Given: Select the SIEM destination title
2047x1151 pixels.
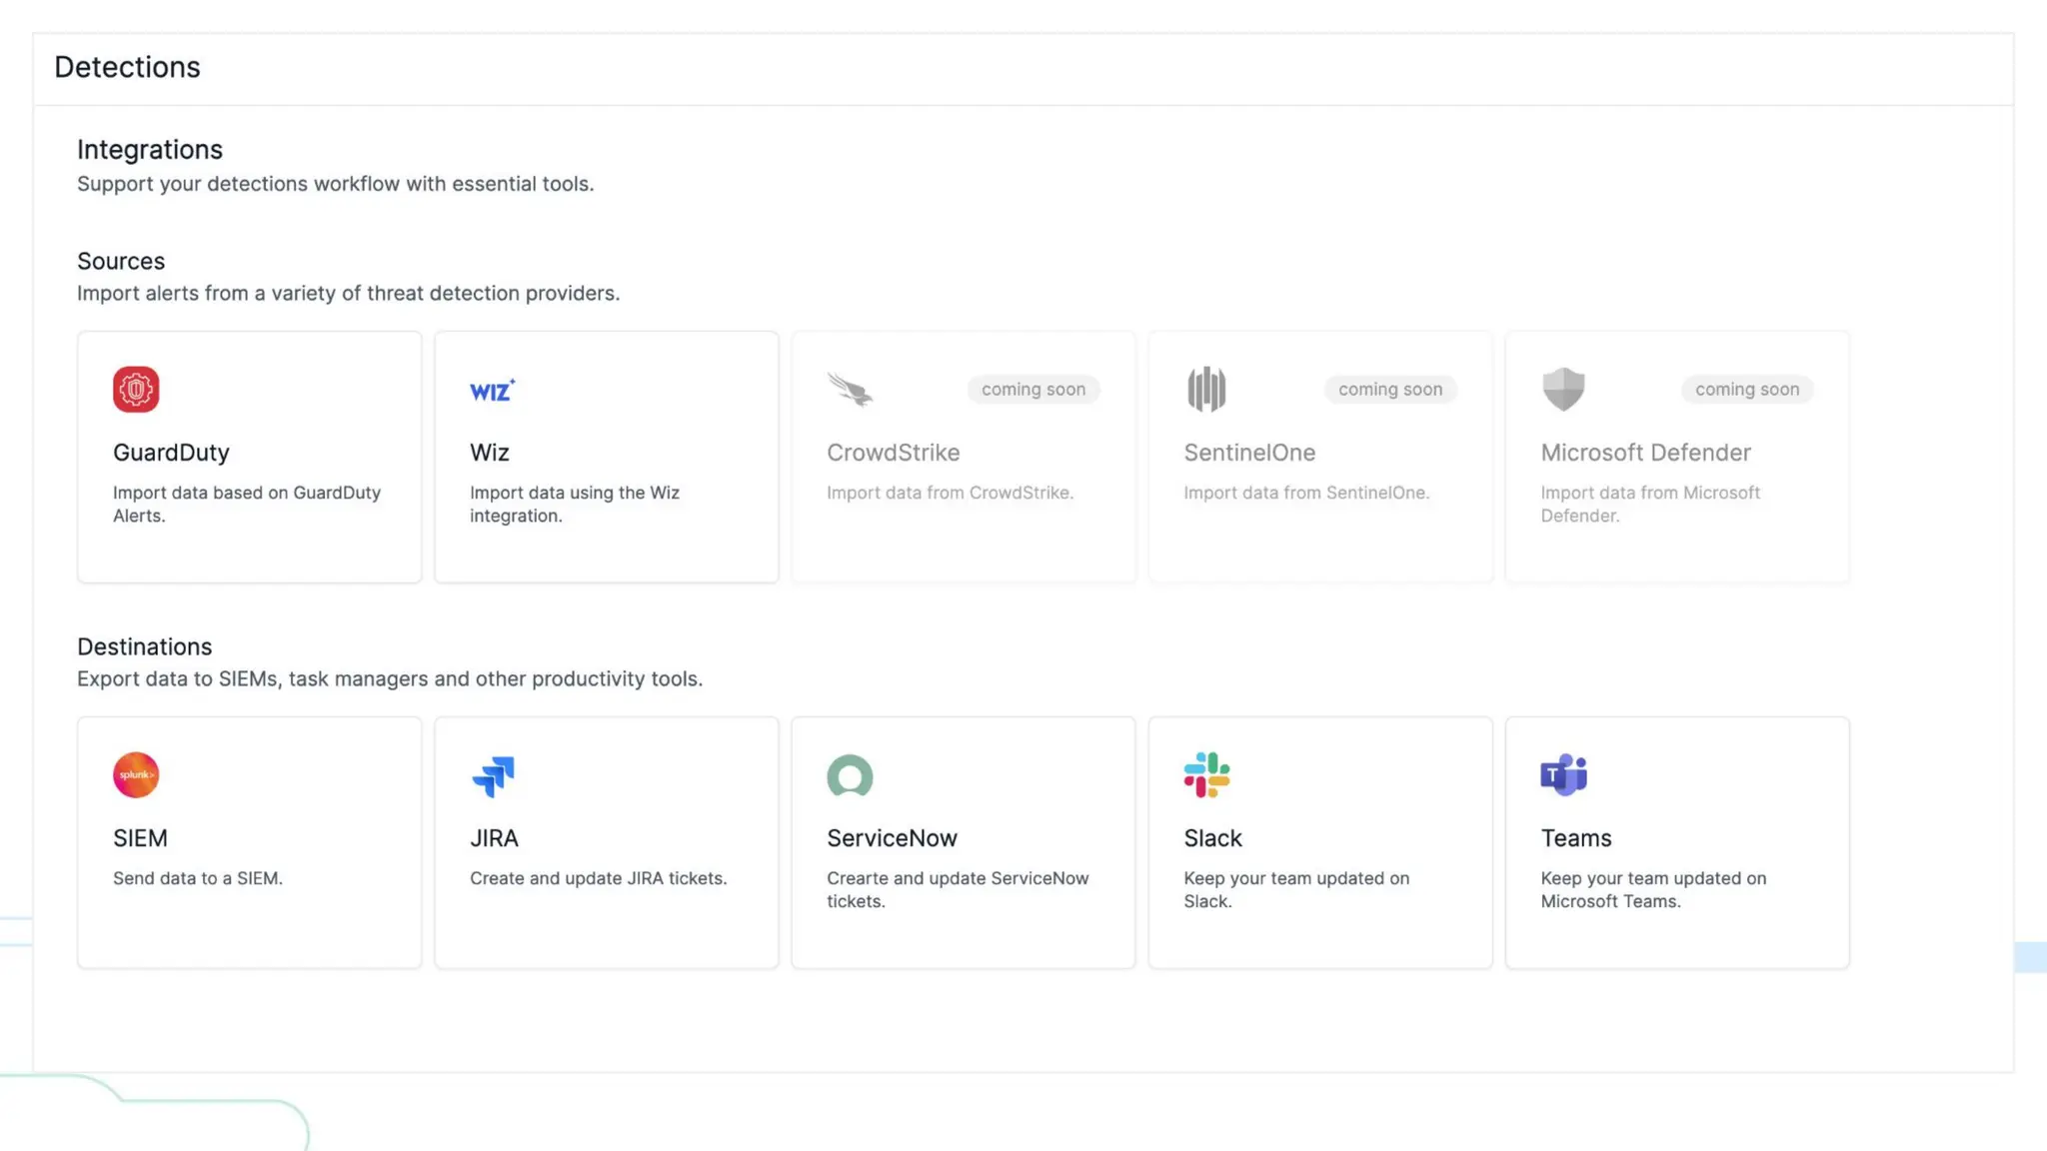Looking at the screenshot, I should tap(140, 838).
